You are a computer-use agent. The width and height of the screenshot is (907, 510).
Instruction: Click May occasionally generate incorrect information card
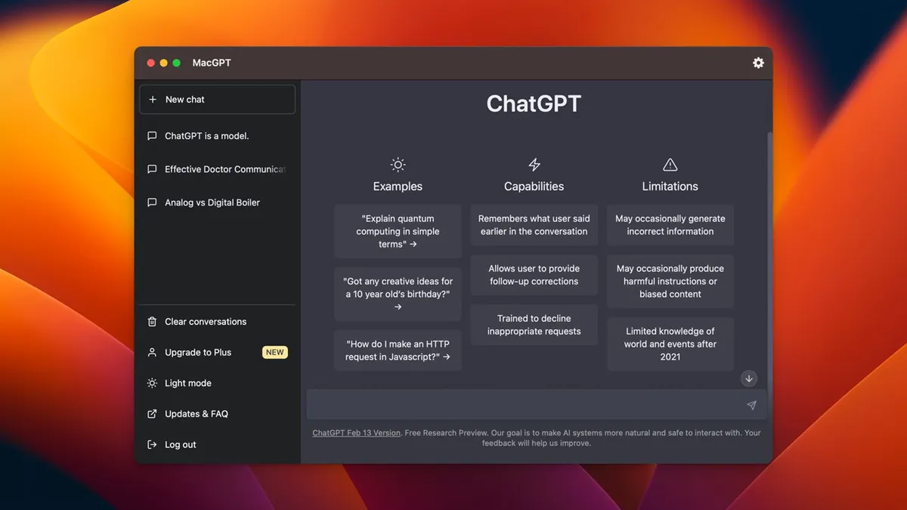(x=670, y=225)
